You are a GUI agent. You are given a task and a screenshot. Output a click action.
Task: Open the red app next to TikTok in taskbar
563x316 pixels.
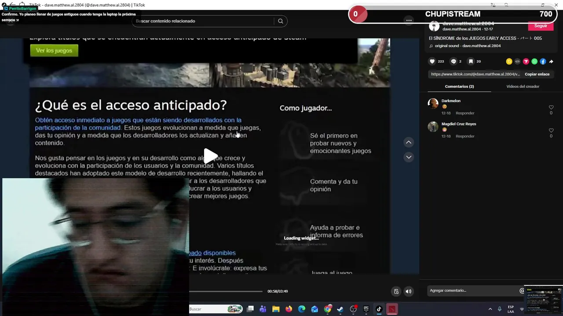pos(391,309)
